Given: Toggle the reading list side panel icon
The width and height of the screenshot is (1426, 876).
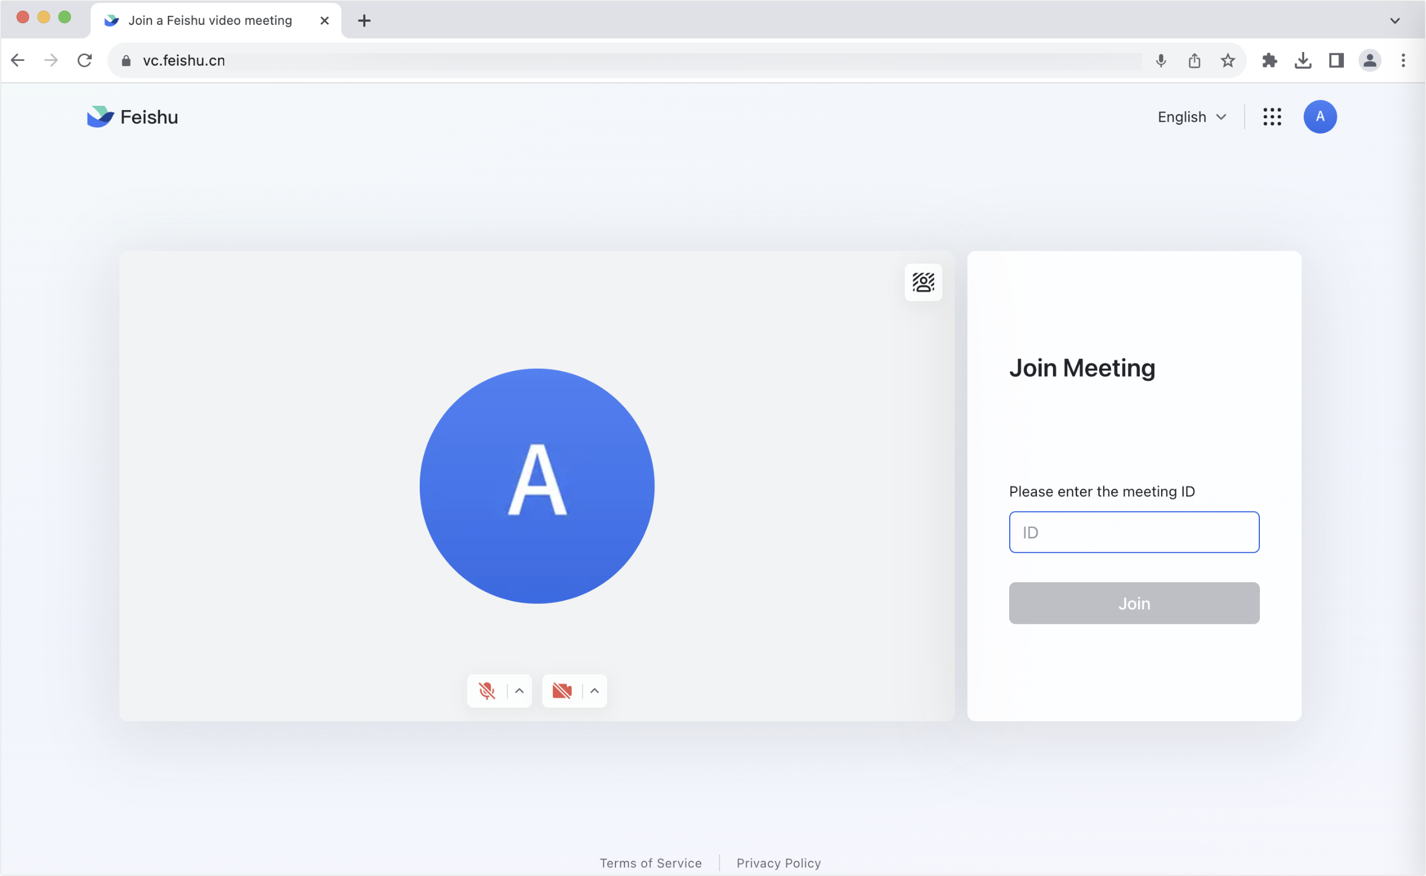Looking at the screenshot, I should pyautogui.click(x=1337, y=60).
